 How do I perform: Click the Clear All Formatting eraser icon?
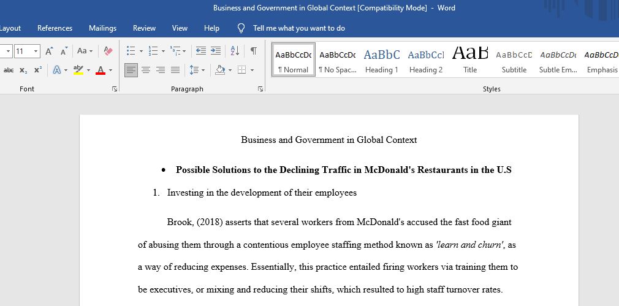tap(108, 51)
